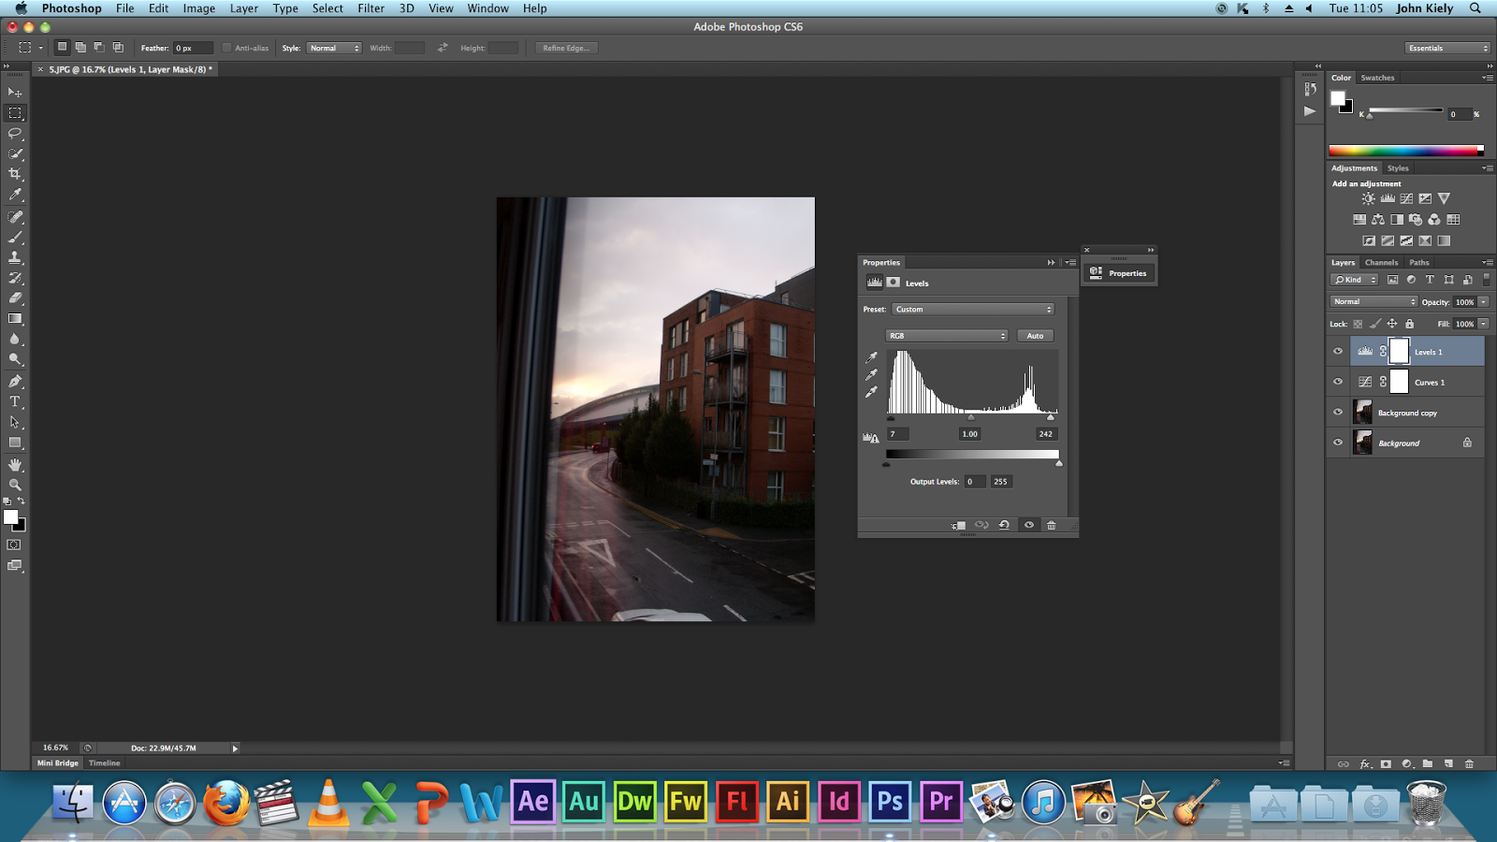Toggle clip adjustment to layer below

[x=958, y=525]
